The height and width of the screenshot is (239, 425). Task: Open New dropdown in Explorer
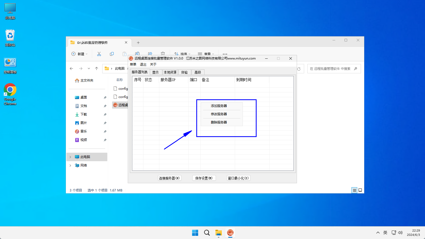pyautogui.click(x=79, y=54)
